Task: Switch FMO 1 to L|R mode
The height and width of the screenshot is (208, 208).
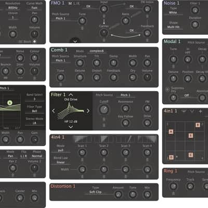Action: click(76, 3)
